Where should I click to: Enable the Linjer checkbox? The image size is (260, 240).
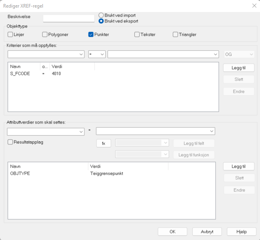click(x=10, y=34)
